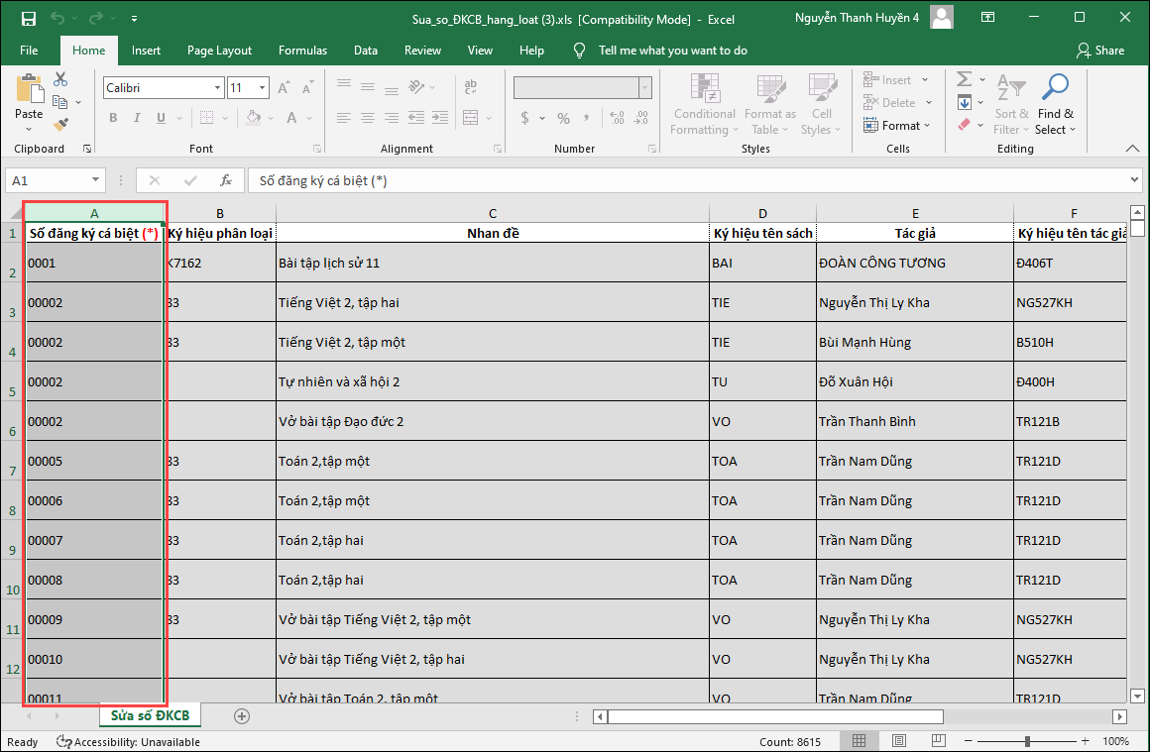This screenshot has width=1150, height=752.
Task: Click the AutoSum sigma icon
Action: [x=963, y=79]
